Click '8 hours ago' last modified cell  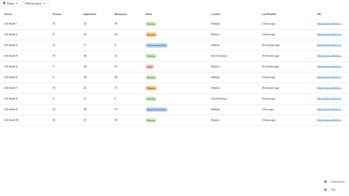point(269,99)
